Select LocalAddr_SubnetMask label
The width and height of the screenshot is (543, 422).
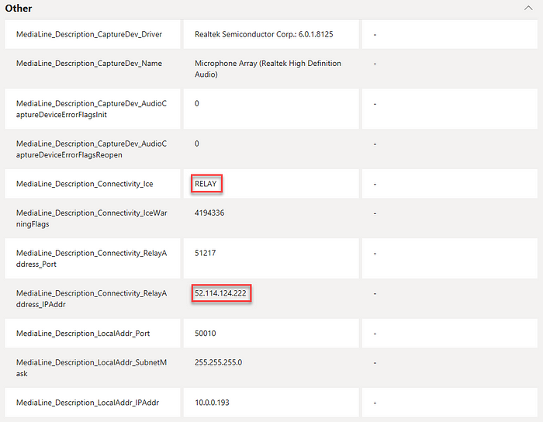[92, 368]
